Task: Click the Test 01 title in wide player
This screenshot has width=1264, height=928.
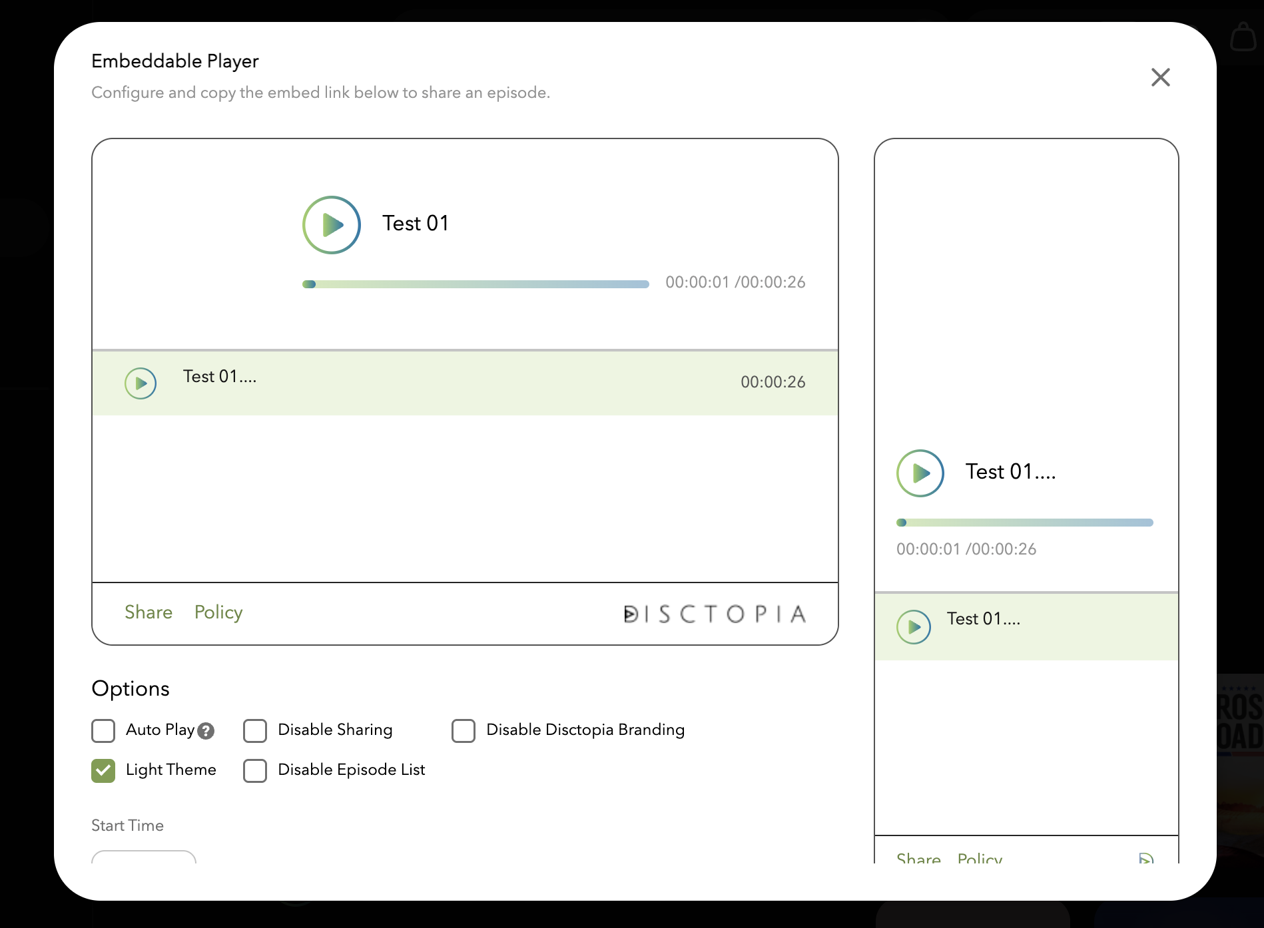Action: [416, 224]
